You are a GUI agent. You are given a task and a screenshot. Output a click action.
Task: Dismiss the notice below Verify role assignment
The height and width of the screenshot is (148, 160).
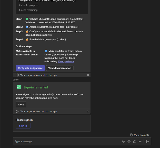point(88,75)
